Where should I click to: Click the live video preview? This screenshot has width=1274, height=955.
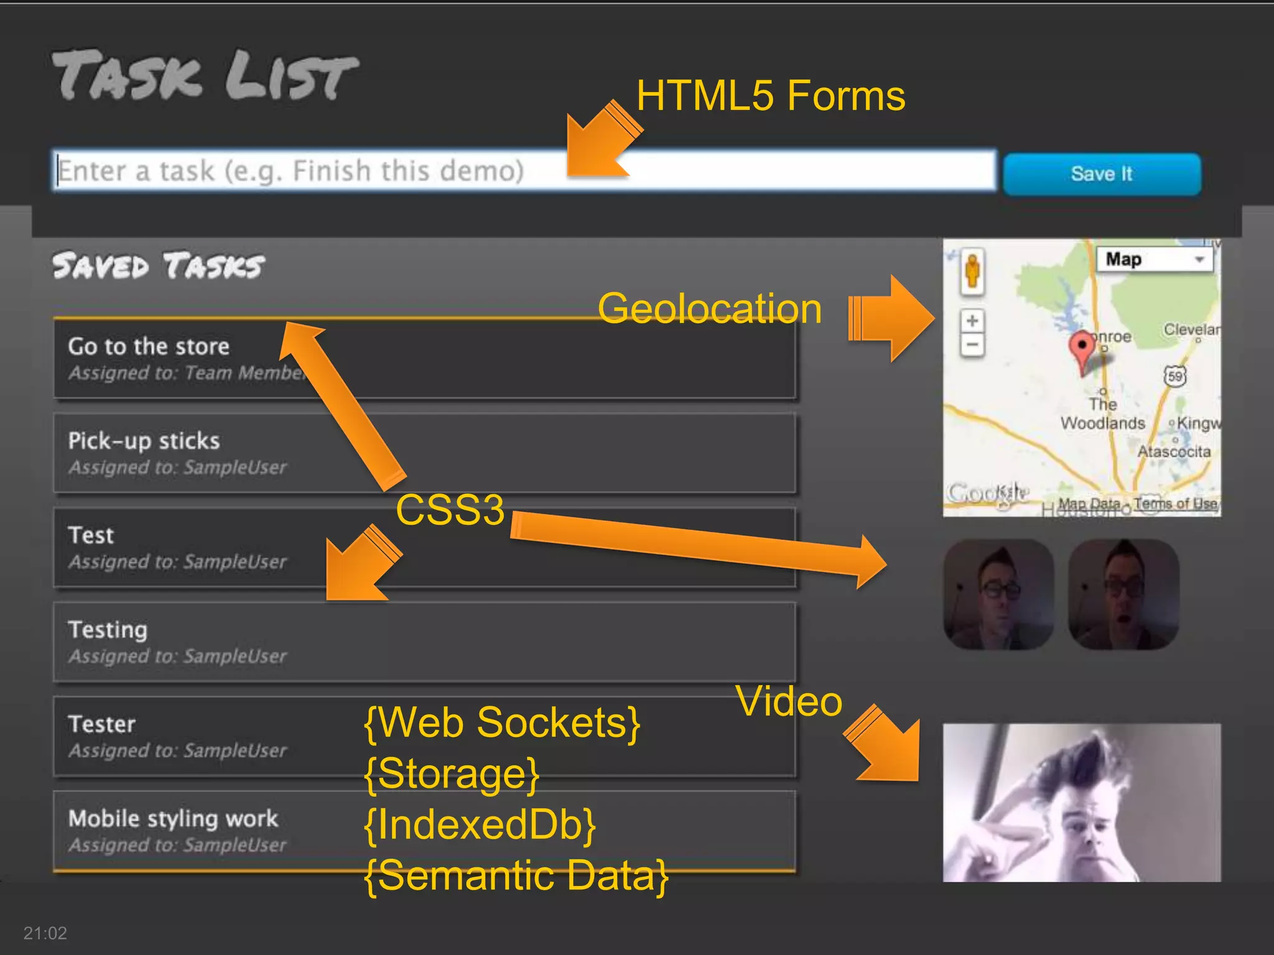(x=1082, y=802)
